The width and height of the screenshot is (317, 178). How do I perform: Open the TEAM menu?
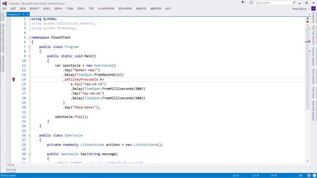click(x=69, y=8)
